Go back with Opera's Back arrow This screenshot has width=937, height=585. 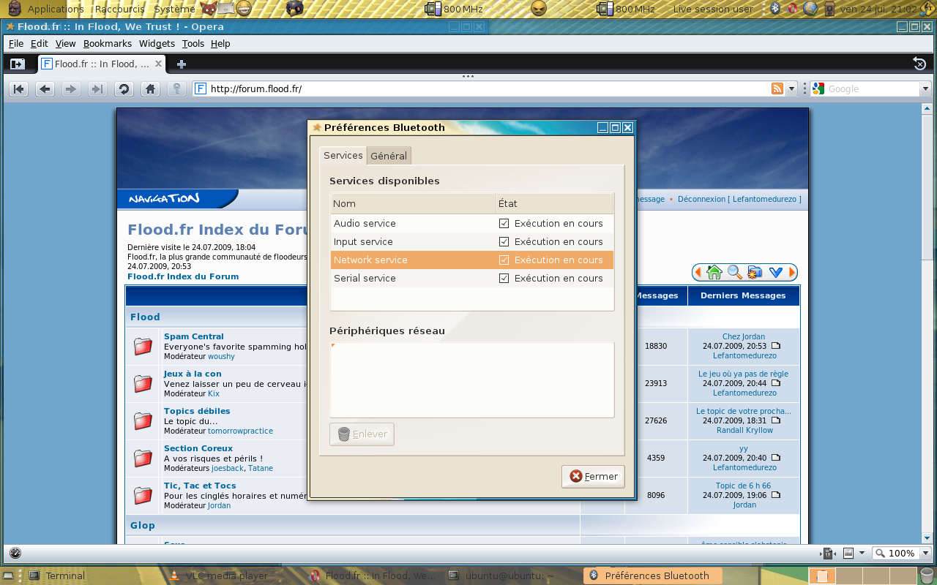[45, 89]
